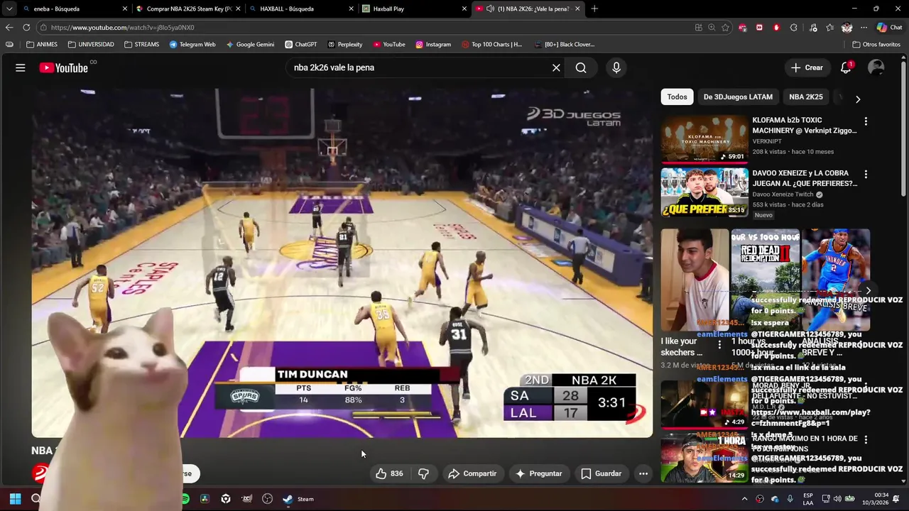Open Spotify from the taskbar
909x511 pixels.
185,499
